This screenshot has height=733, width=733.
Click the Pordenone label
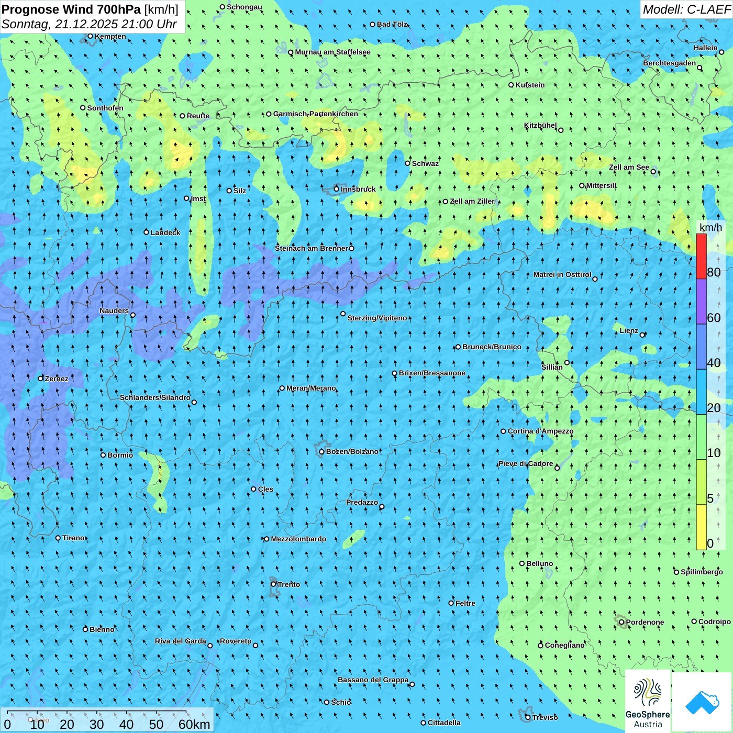point(645,622)
